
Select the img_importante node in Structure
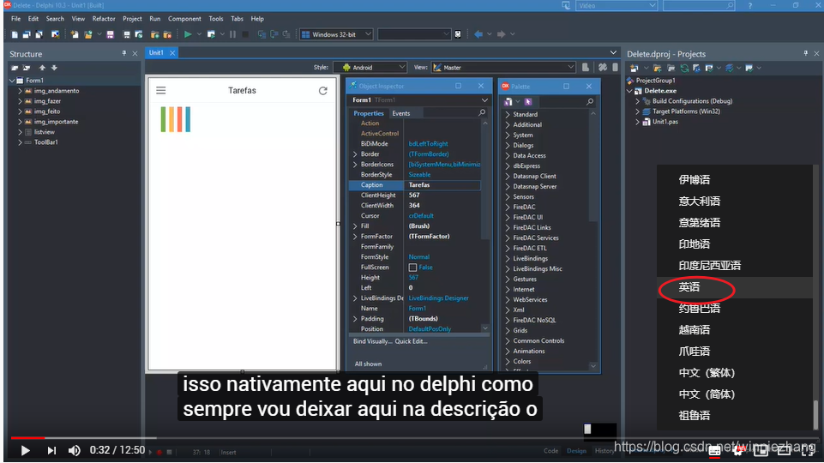pos(56,122)
